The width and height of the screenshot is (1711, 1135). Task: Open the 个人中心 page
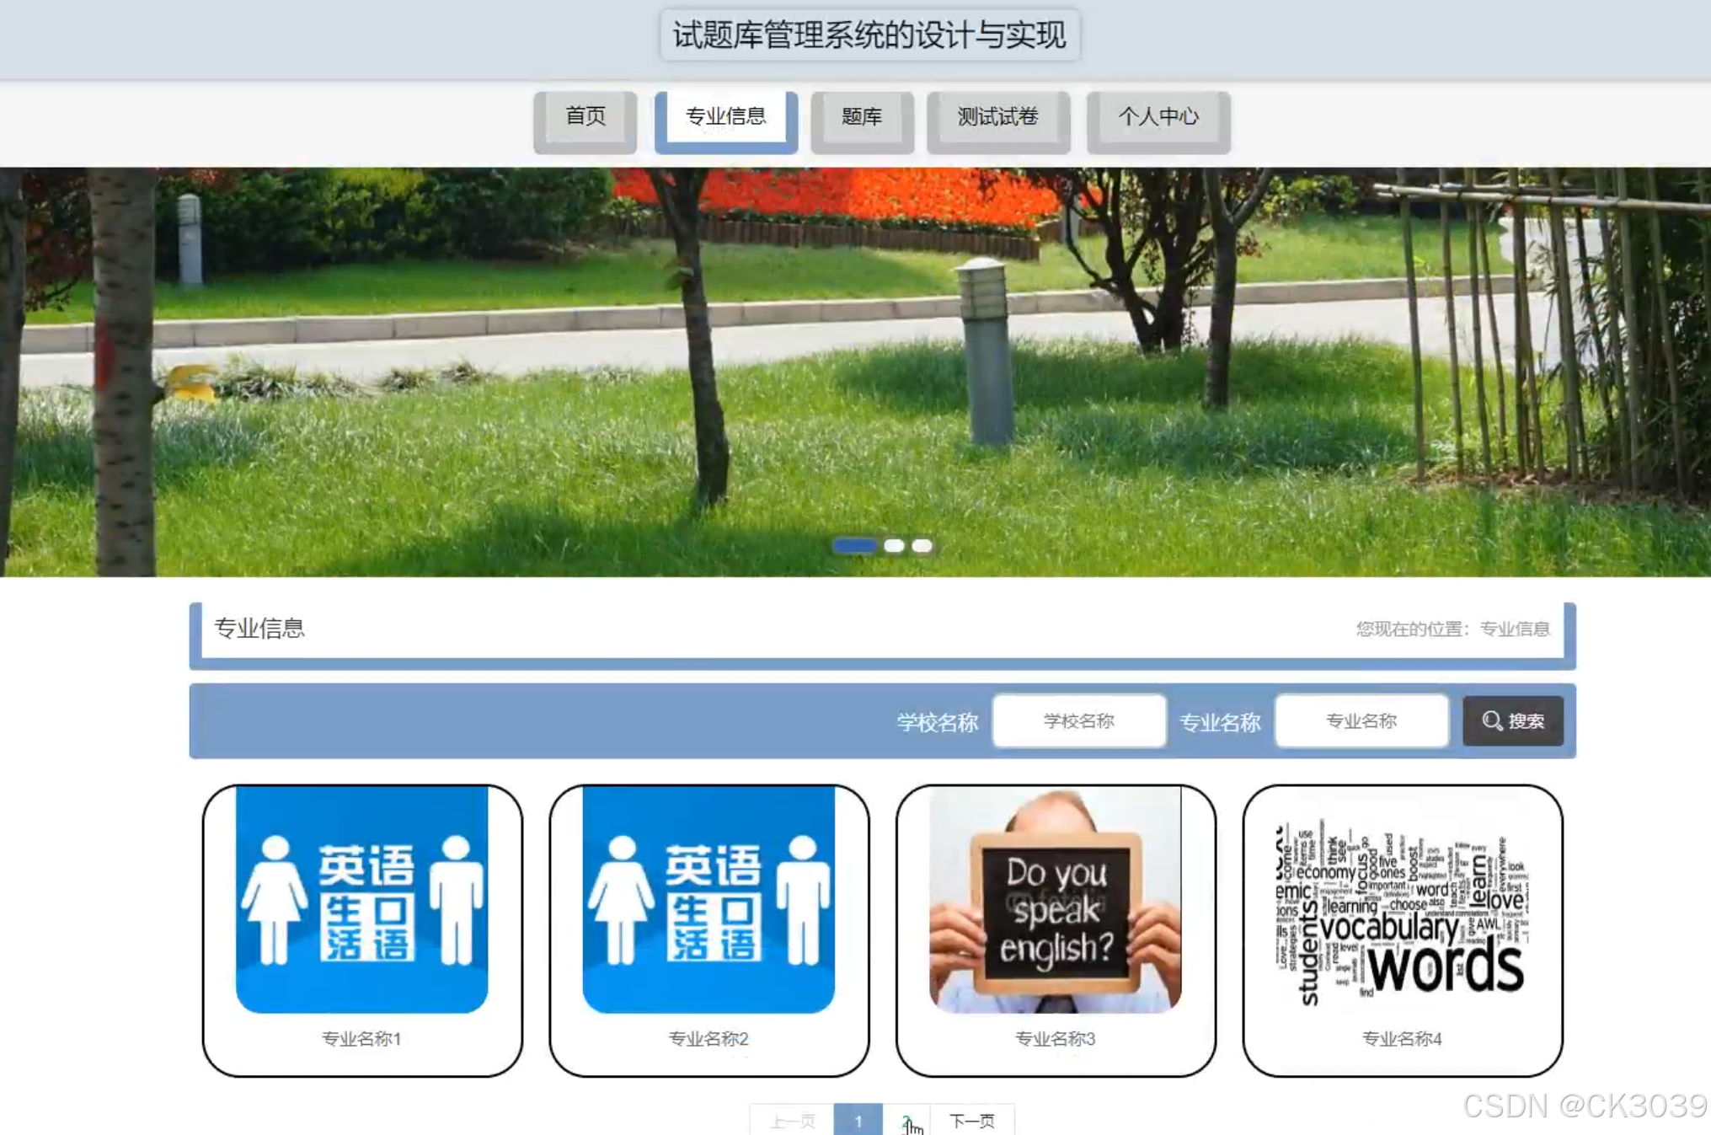click(1159, 118)
